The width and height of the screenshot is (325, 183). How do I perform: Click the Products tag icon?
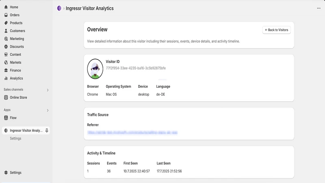(6, 23)
